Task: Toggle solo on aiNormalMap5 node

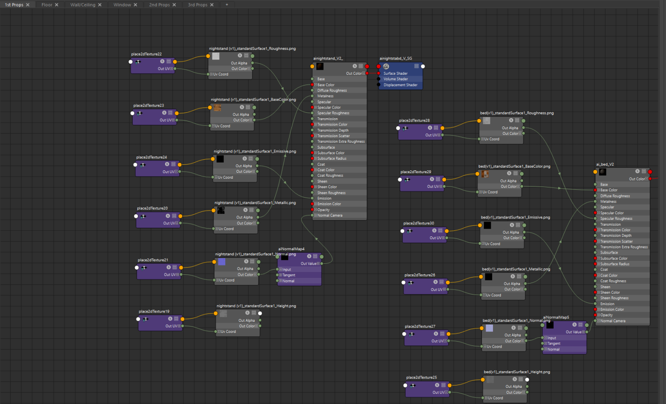Action: [574, 325]
